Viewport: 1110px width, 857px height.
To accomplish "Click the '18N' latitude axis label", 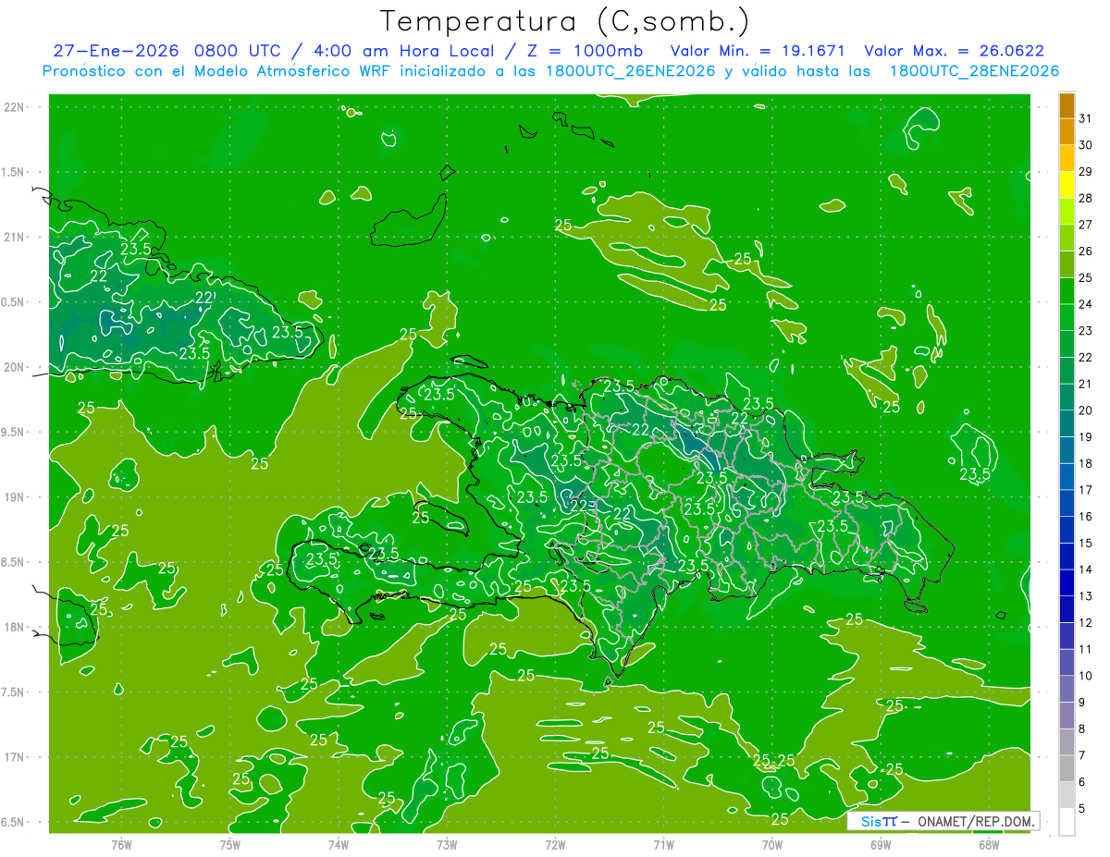I will pyautogui.click(x=15, y=627).
